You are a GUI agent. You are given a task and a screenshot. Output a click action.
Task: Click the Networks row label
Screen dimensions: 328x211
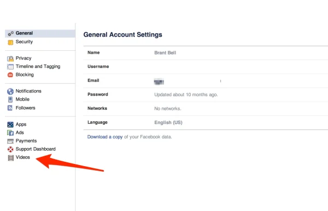pos(97,108)
